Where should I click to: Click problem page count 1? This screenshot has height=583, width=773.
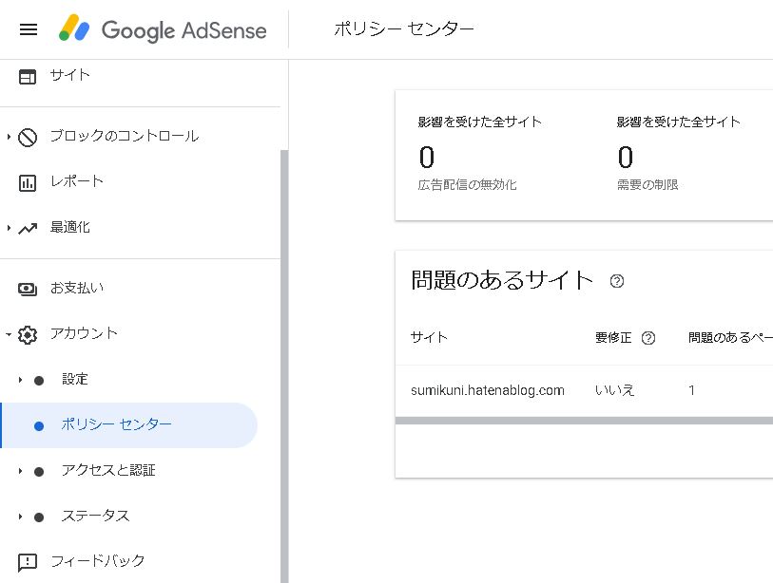pos(691,390)
